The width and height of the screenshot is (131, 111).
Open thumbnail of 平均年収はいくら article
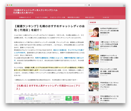coord(94,86)
